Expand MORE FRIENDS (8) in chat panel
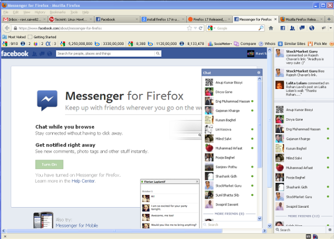 pyautogui.click(x=229, y=214)
